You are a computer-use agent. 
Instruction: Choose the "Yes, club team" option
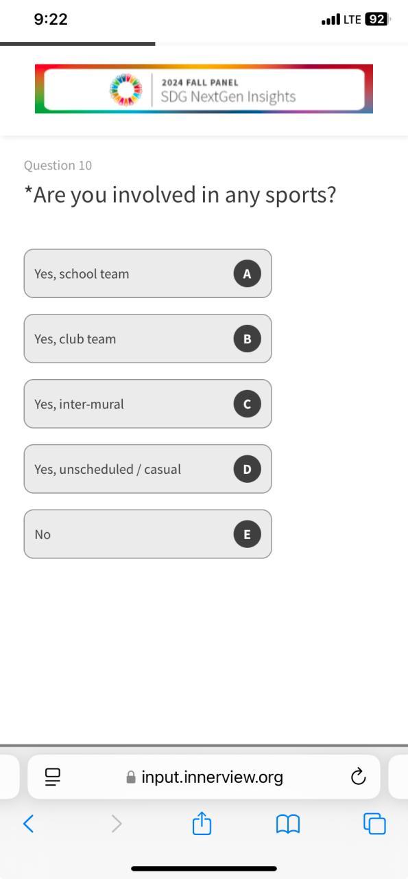point(147,339)
